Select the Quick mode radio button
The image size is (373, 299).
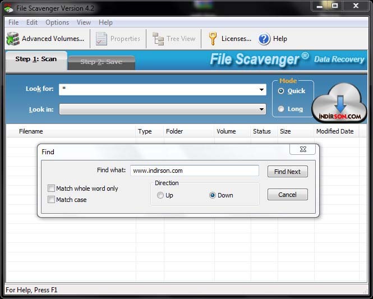281,91
